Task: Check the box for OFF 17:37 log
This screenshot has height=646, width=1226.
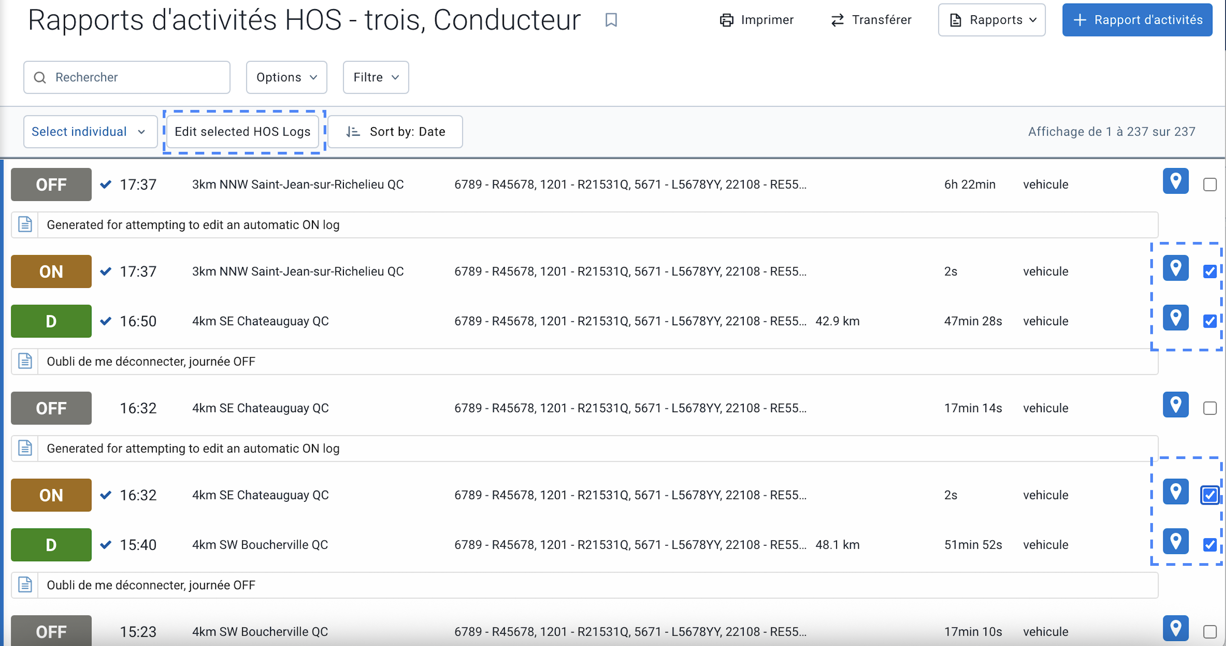Action: point(1210,185)
